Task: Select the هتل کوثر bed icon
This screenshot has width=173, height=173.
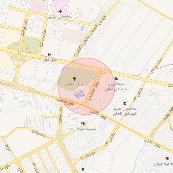Action: click(50, 55)
